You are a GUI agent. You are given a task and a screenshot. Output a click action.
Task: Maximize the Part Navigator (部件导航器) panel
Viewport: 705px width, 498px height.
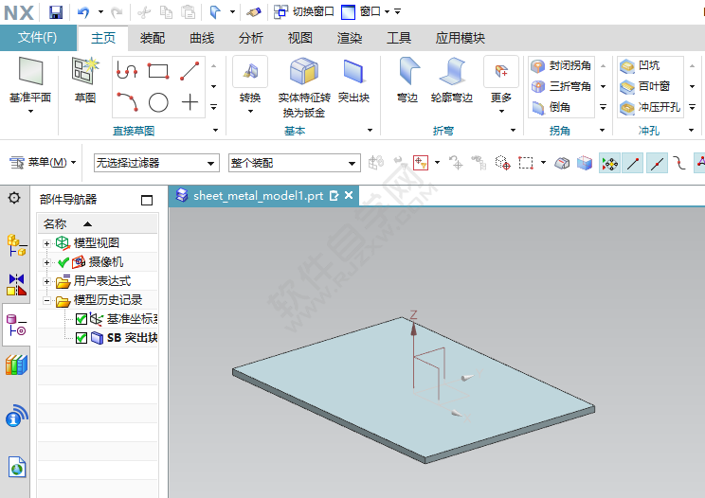tap(147, 200)
